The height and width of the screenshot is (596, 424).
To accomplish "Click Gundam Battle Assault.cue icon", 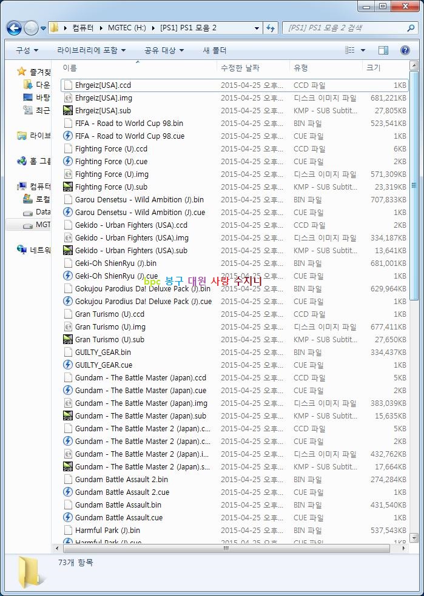I will point(68,518).
